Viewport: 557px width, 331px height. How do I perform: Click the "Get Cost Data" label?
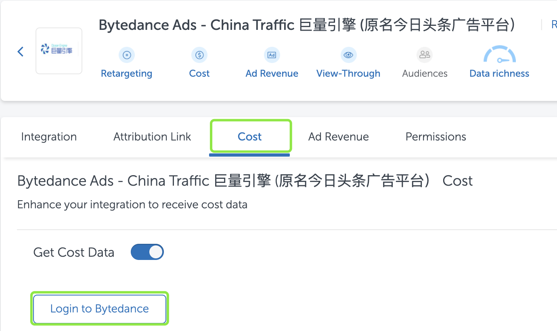[x=74, y=252]
